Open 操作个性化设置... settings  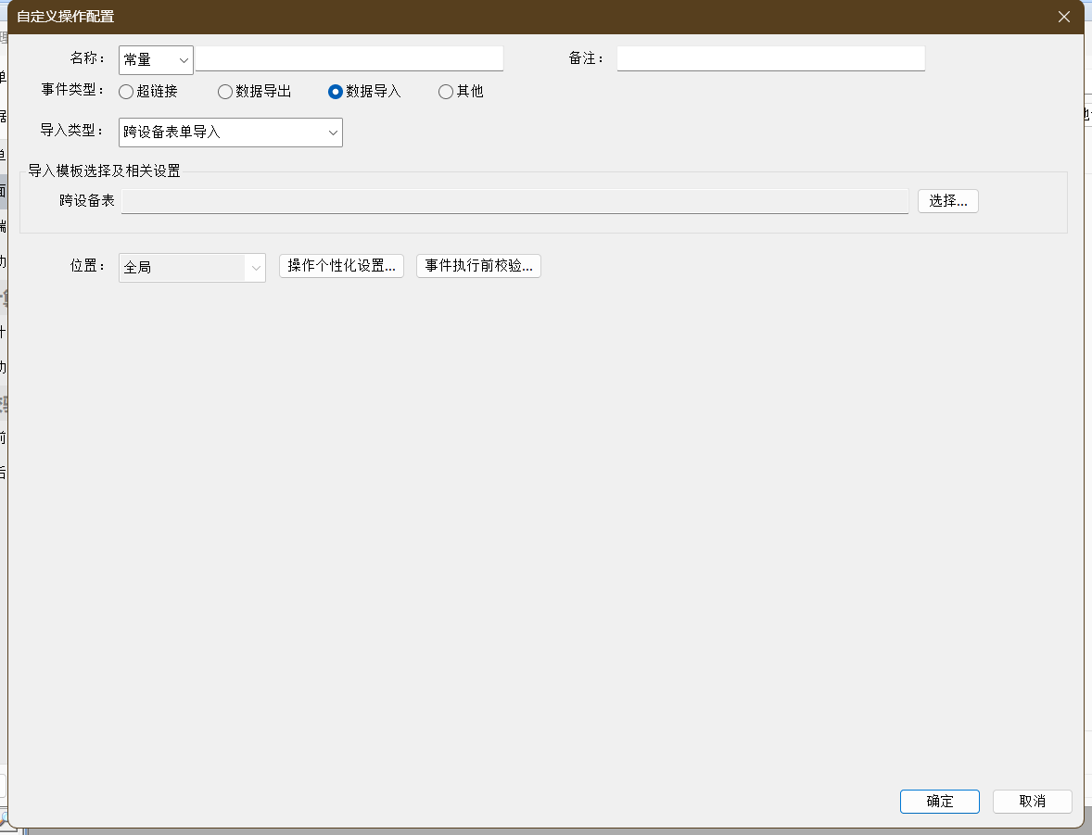coord(341,266)
